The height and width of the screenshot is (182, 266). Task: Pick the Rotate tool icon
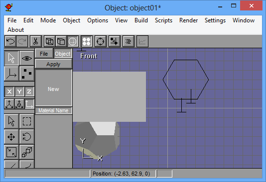pyautogui.click(x=27, y=137)
